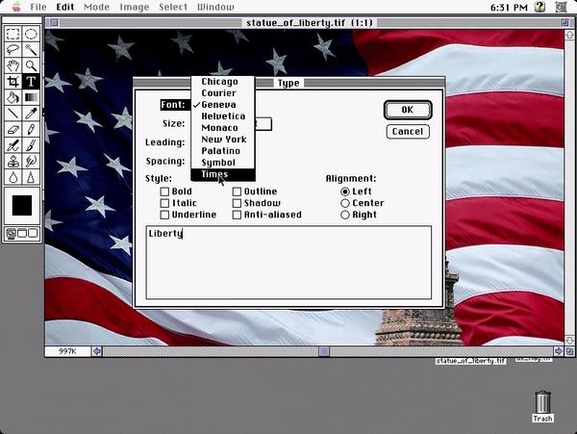Open the Window menu
Viewport: 577px width, 434px height.
[215, 7]
